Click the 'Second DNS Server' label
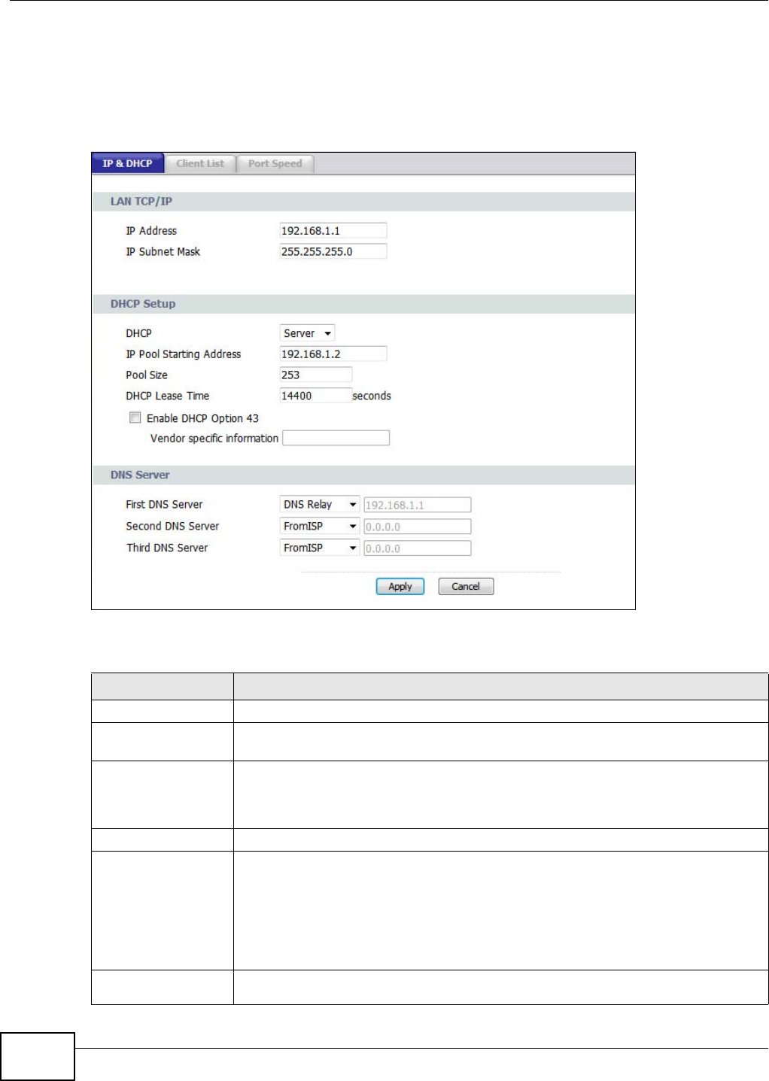The image size is (769, 1081). 172,526
